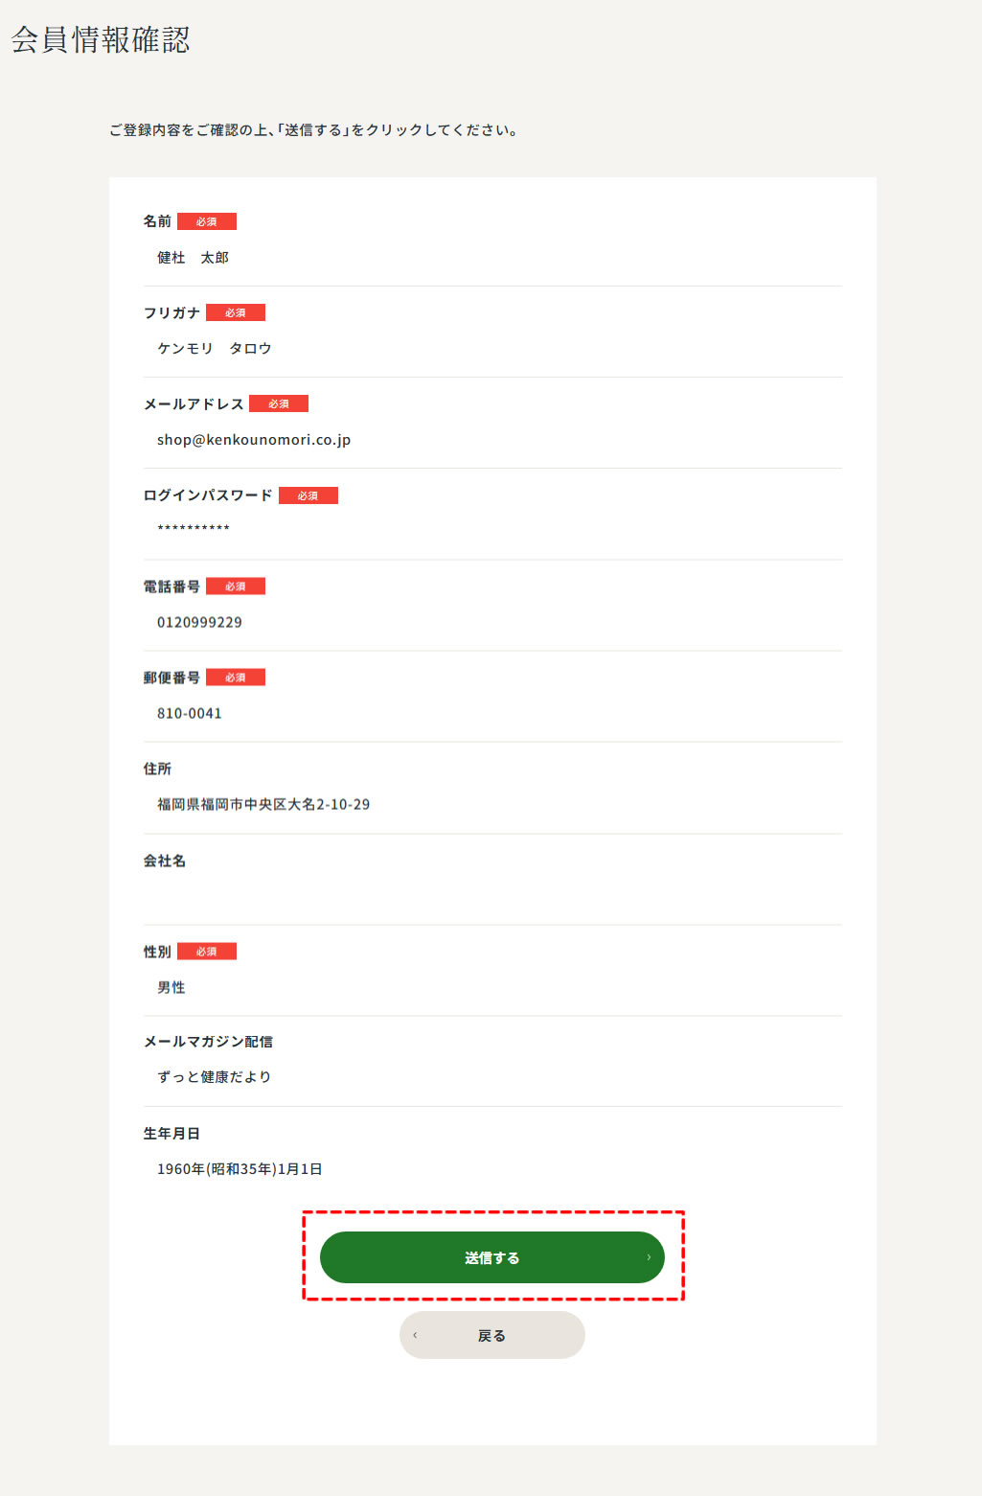Click the email shop@kenkounomori.co.jp

pos(254,440)
